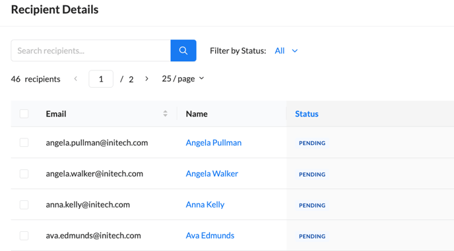Viewport: 454px width, 251px height.
Task: Click email angela.pullman@initech.com
Action: coord(97,142)
